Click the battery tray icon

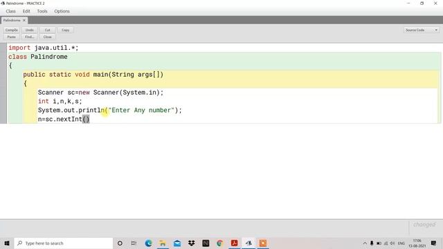[x=379, y=243]
